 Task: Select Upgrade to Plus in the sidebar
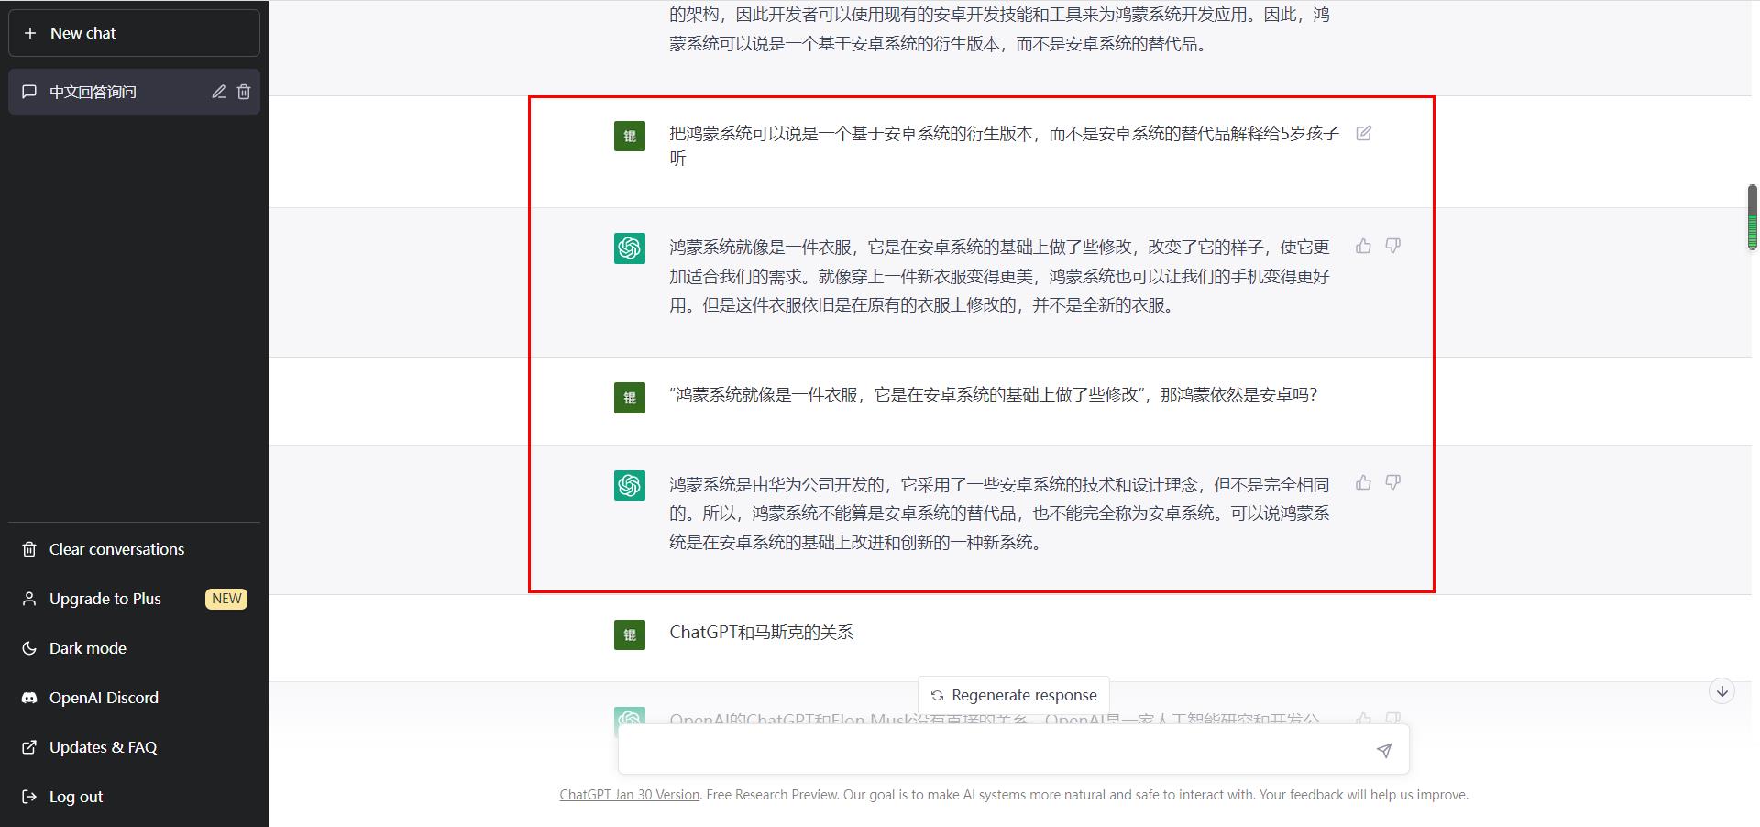104,599
